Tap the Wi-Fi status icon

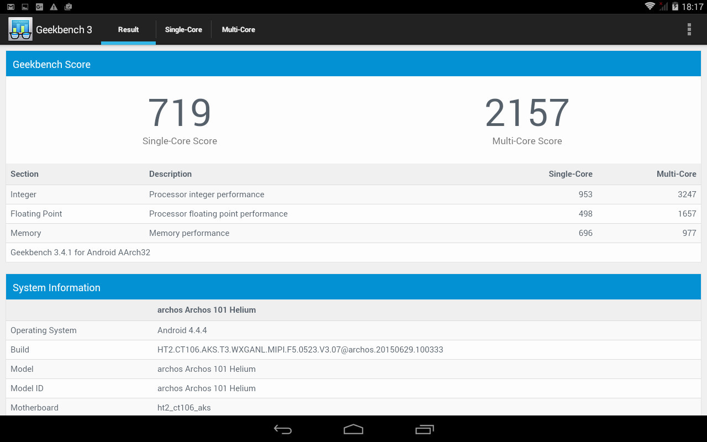tap(650, 7)
